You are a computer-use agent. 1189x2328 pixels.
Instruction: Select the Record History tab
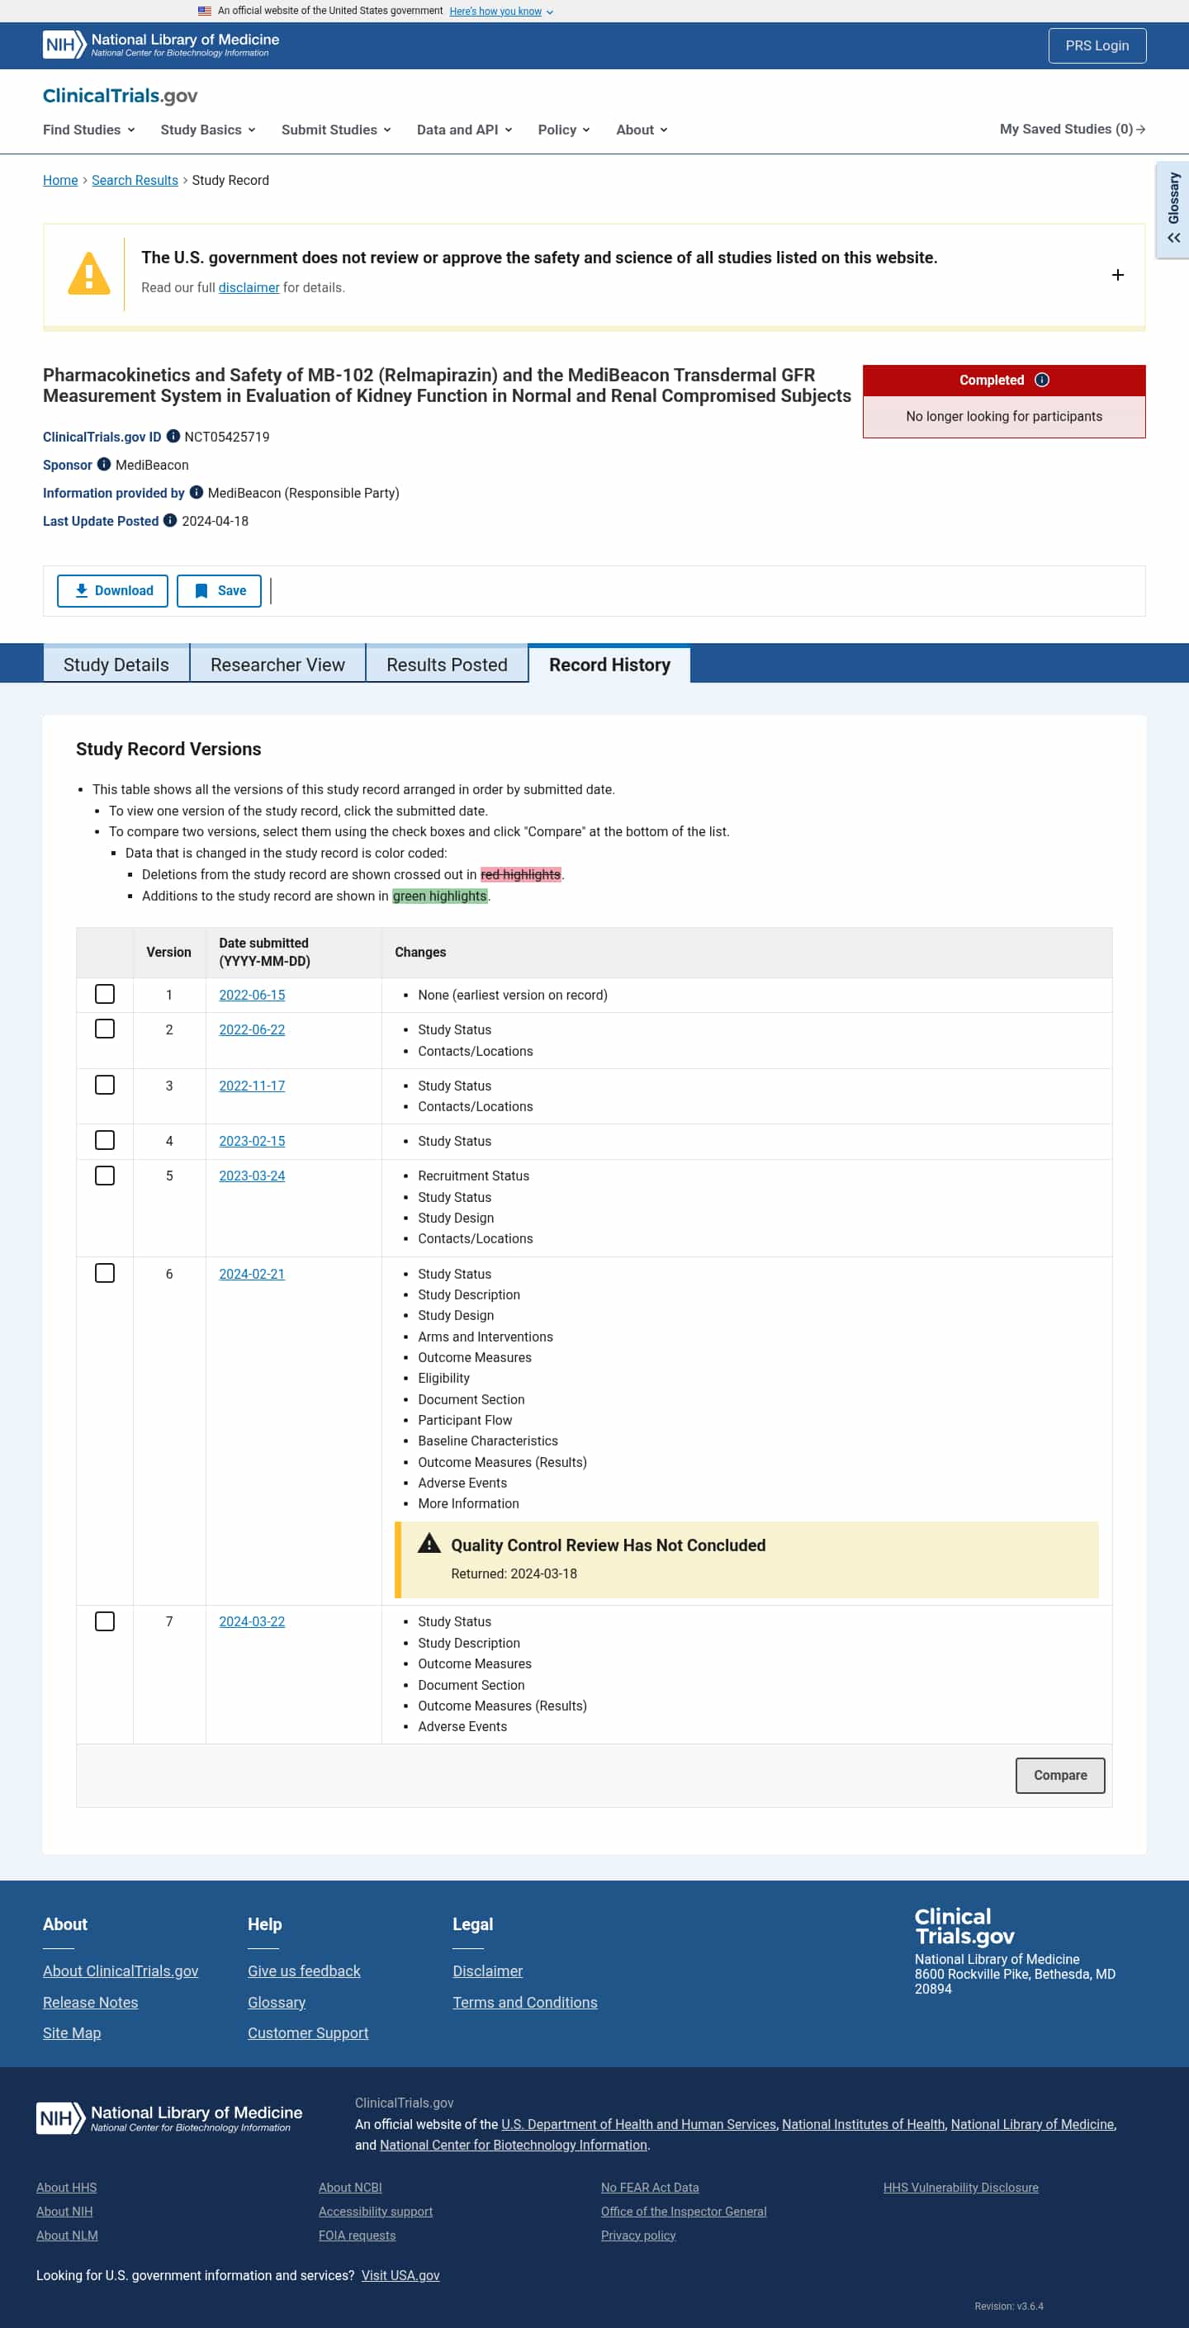pyautogui.click(x=609, y=665)
